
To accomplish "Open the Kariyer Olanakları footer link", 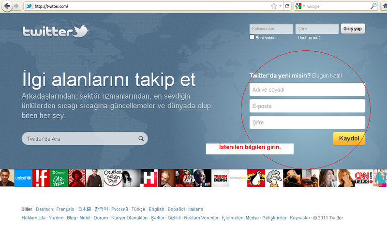I will pyautogui.click(x=129, y=218).
